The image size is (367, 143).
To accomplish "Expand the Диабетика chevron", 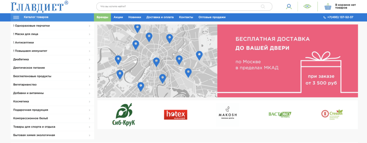I will point(89,60).
